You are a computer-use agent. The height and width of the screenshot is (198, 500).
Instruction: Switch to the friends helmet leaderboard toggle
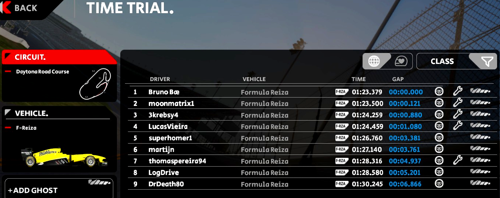point(401,61)
